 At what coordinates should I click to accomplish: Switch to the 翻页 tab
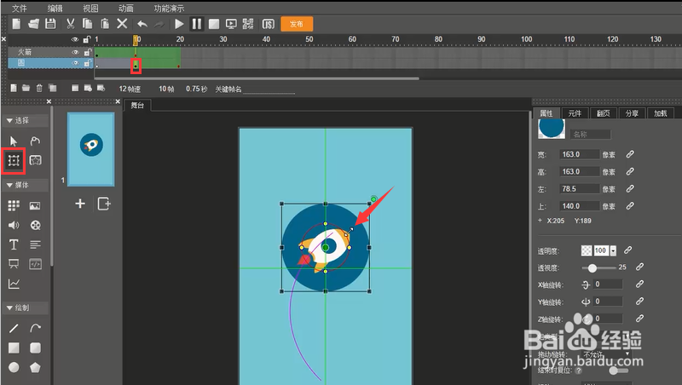[603, 113]
